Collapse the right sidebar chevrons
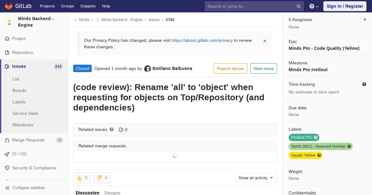This screenshot has height=195, width=372. point(365,19)
